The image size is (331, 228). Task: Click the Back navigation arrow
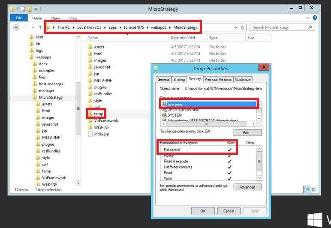[16, 27]
